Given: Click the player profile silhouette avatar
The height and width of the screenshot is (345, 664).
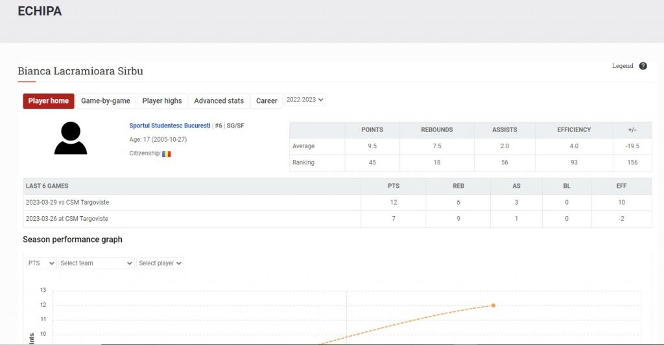Looking at the screenshot, I should point(71,139).
